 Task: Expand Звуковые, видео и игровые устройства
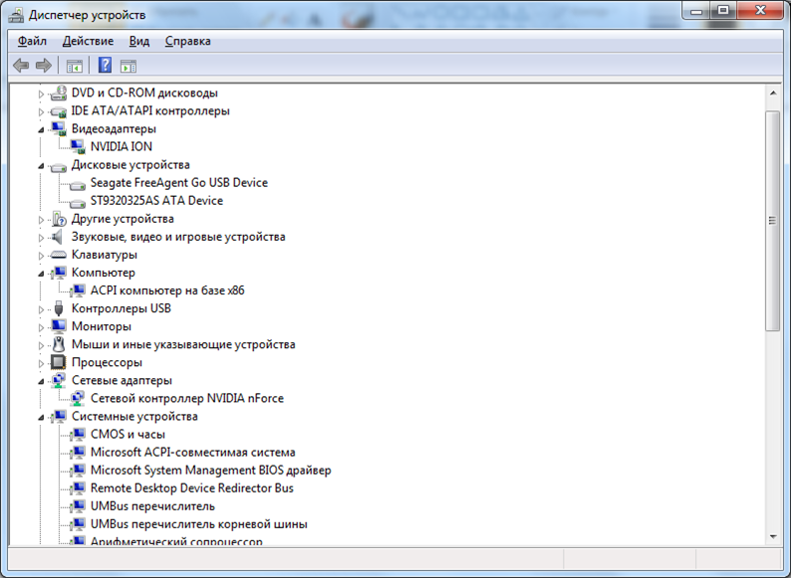coord(42,238)
